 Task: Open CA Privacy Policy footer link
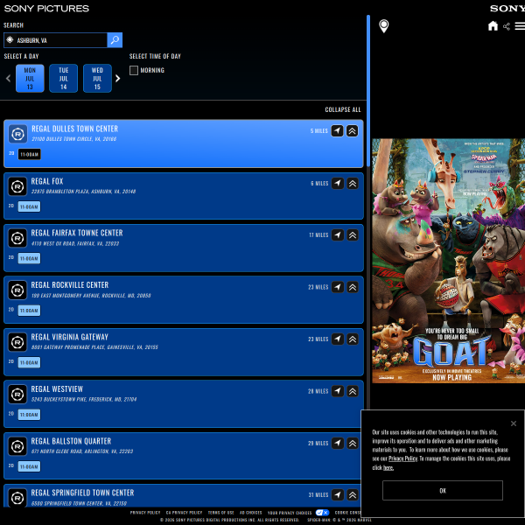pos(184,513)
